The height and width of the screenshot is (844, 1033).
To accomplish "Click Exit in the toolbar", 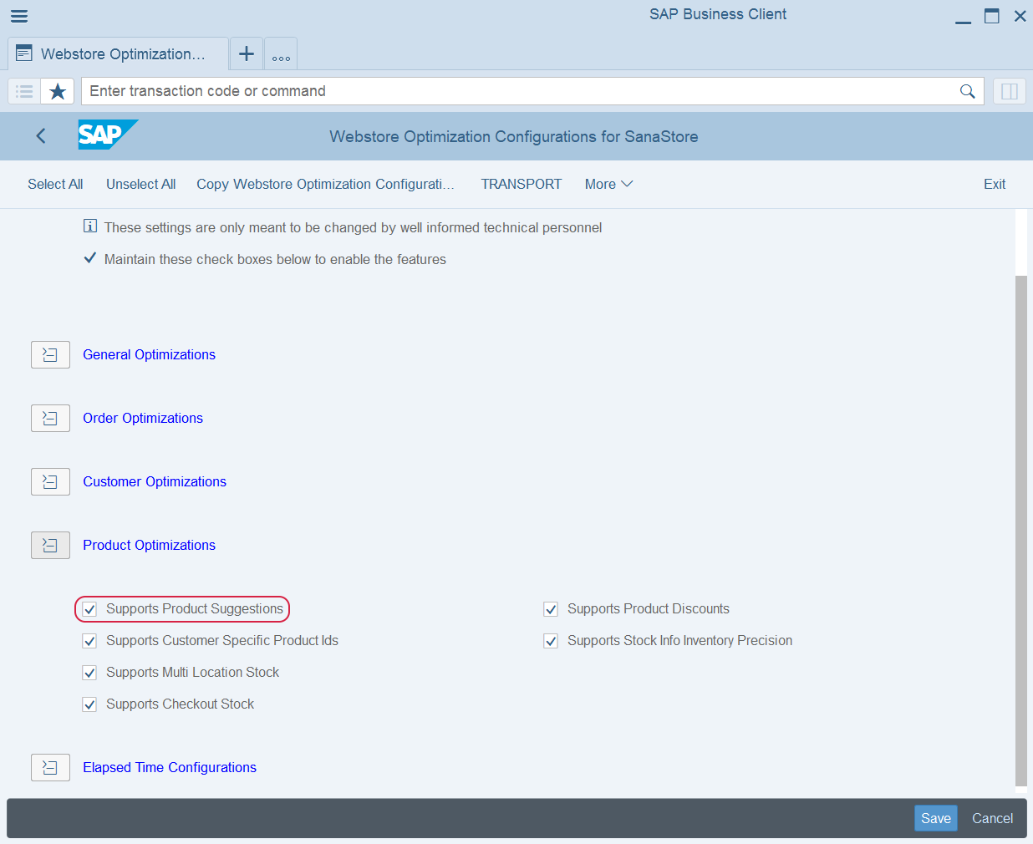I will click(995, 184).
